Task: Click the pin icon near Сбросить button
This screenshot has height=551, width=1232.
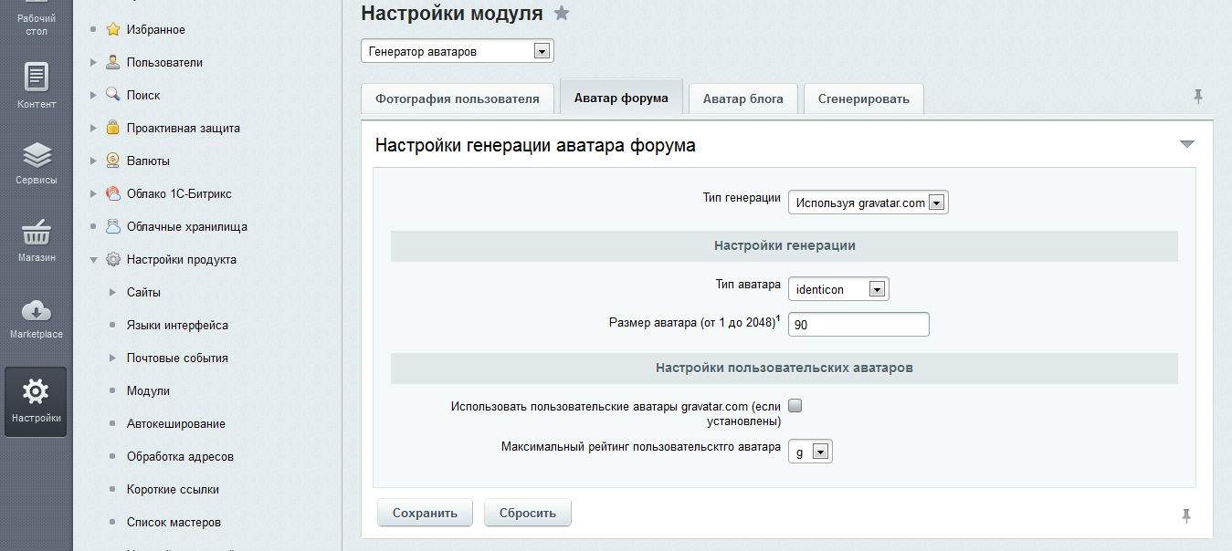Action: (1186, 515)
